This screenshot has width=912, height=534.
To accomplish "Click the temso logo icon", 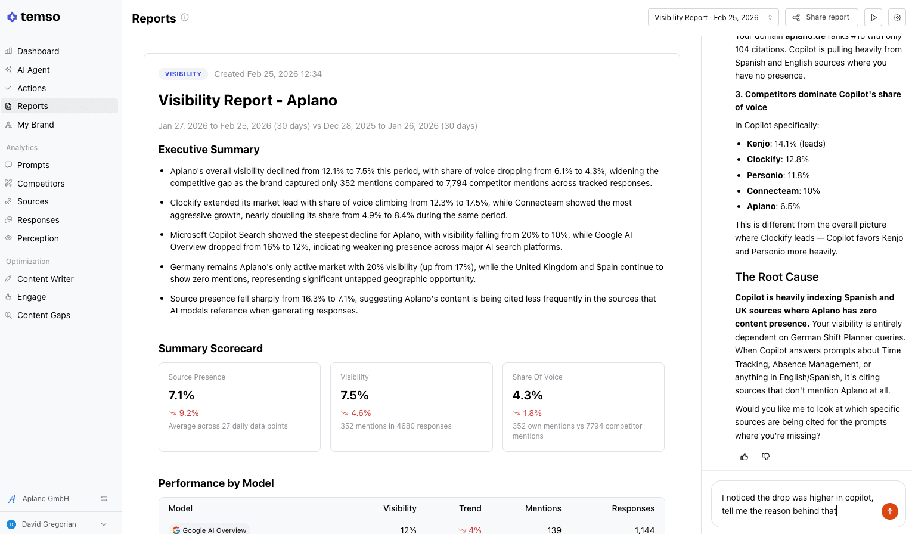I will click(12, 17).
